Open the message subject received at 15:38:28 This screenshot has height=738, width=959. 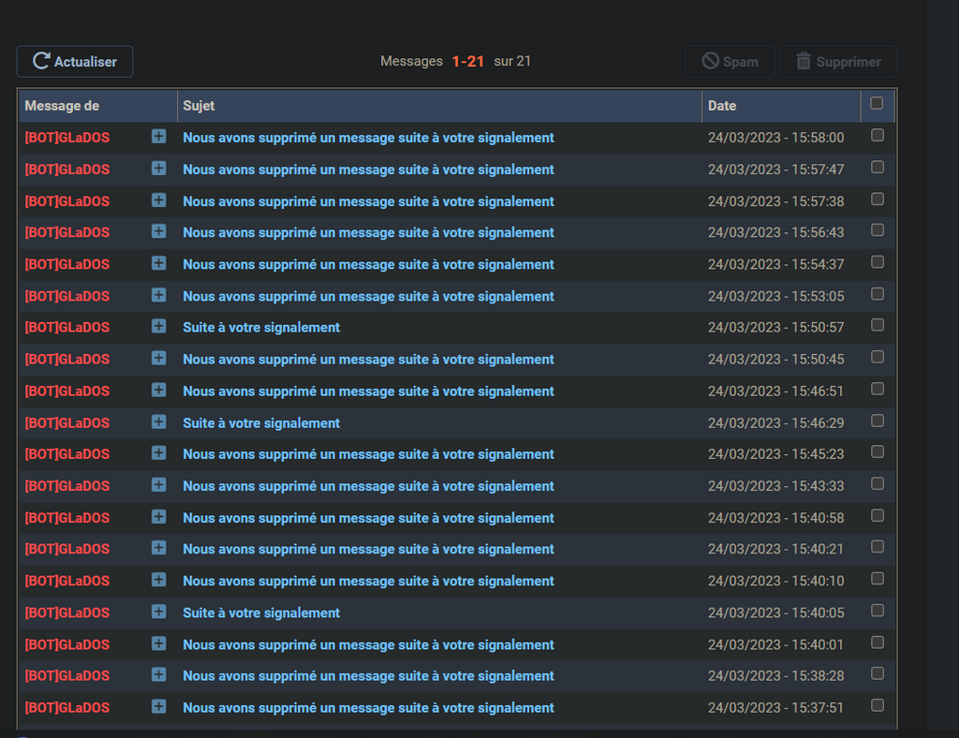[368, 676]
